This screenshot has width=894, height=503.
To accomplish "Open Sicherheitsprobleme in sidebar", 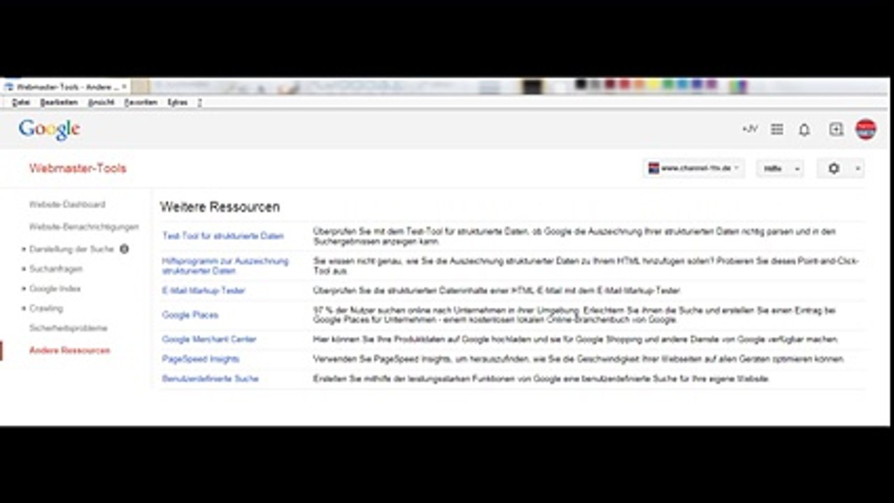I will pyautogui.click(x=69, y=328).
